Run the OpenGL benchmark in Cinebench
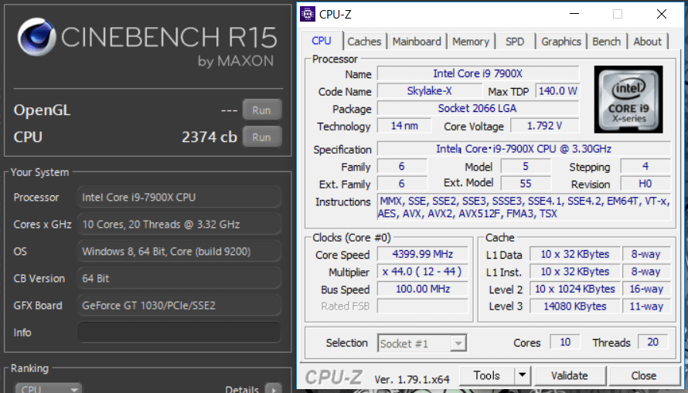688x393 pixels. pos(261,110)
